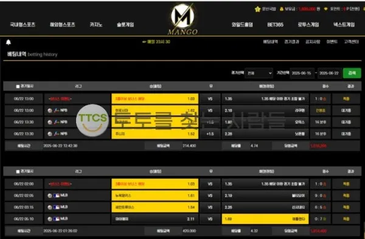Click the bet amount '214,400'
365x239 pixels.
(x=189, y=146)
